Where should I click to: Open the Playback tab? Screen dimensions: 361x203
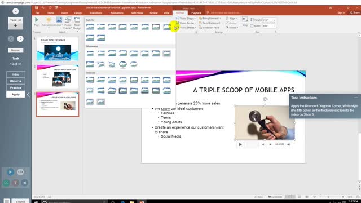pos(196,13)
